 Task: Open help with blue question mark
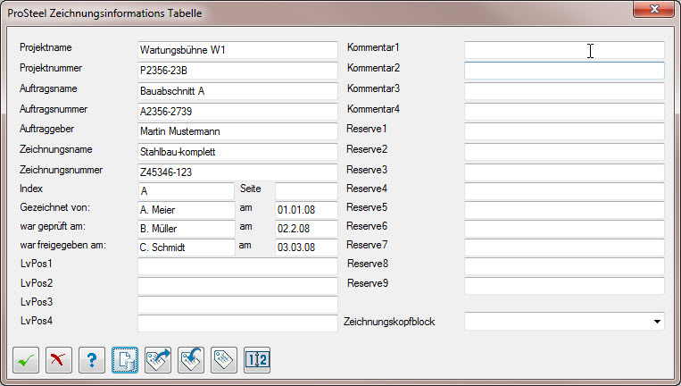(x=92, y=360)
